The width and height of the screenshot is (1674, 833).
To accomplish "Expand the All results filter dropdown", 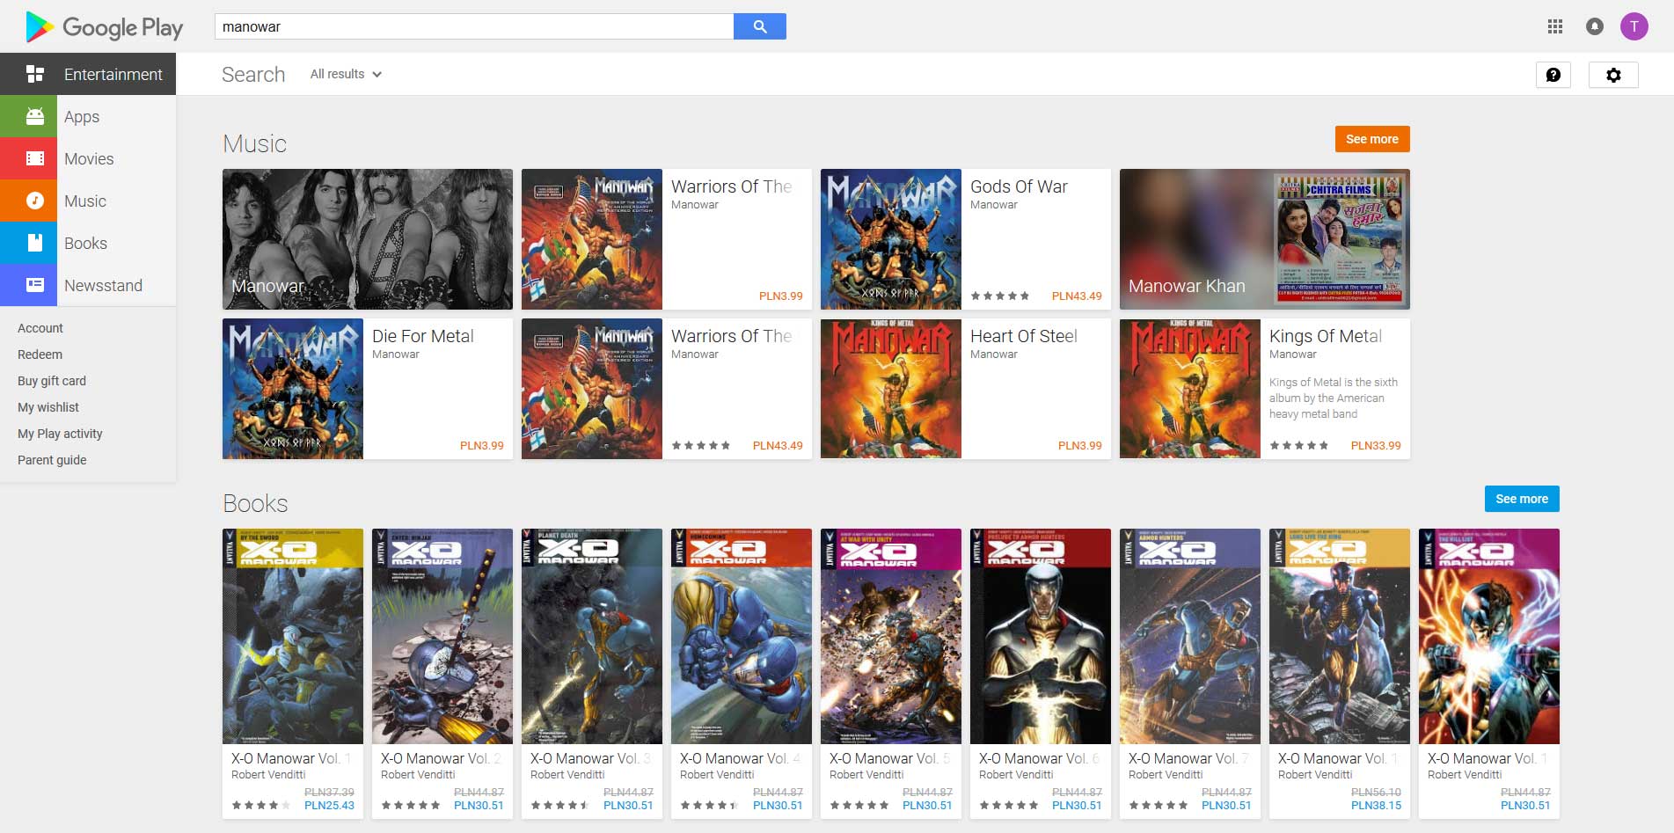I will point(346,74).
